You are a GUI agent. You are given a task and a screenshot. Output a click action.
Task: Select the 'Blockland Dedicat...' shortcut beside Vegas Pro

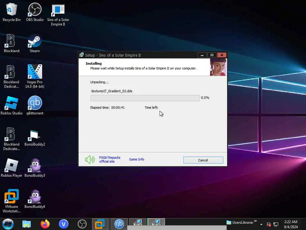coord(12,77)
